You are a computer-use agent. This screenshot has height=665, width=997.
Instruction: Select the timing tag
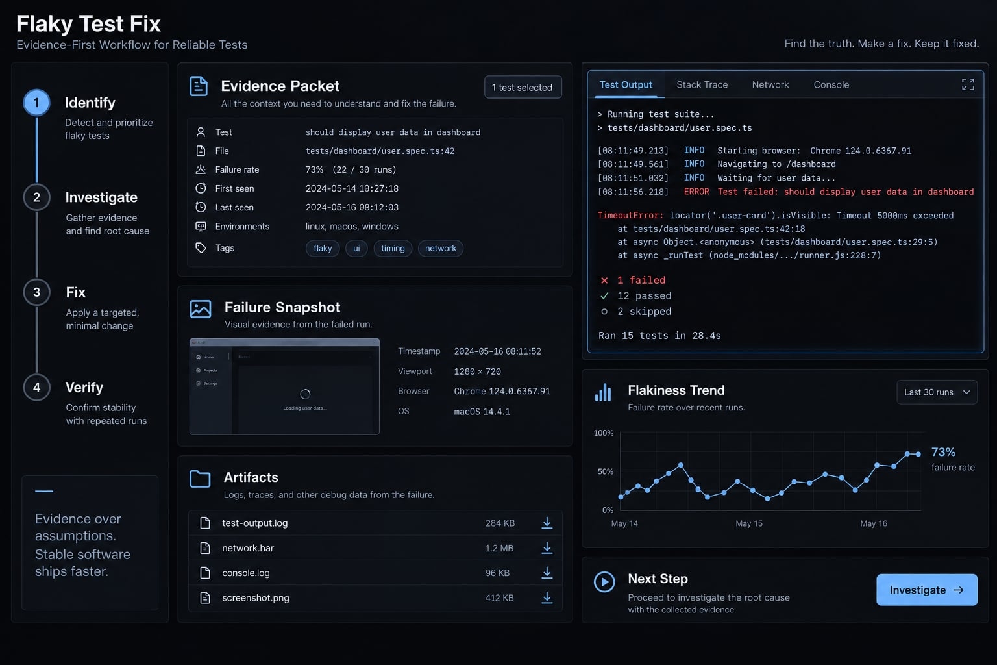[393, 248]
